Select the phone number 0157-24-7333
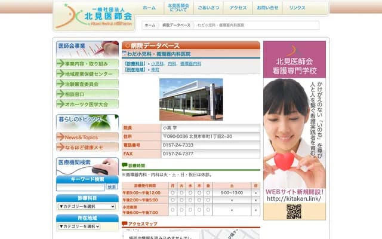The width and height of the screenshot is (382, 239). click(x=178, y=145)
